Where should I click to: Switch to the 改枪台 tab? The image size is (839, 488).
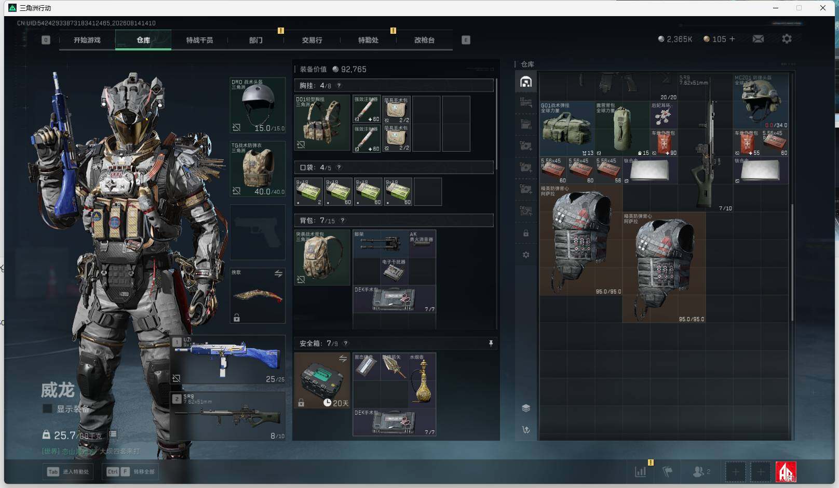pyautogui.click(x=424, y=40)
